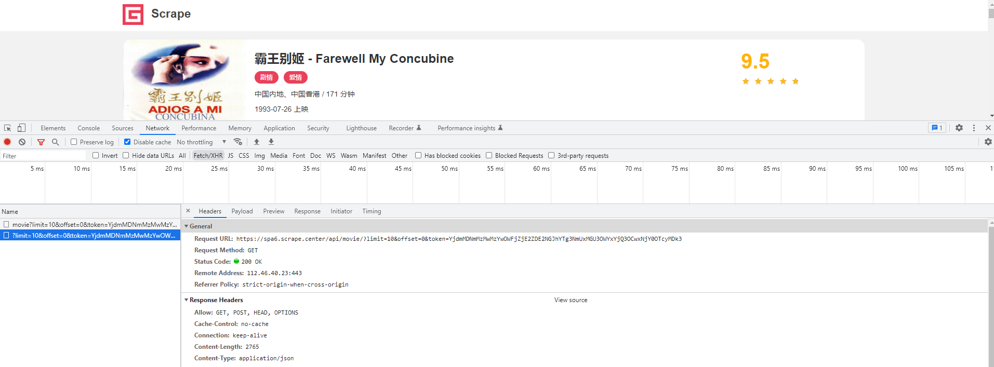994x367 pixels.
Task: Click the inspect element picker icon
Action: [x=7, y=128]
